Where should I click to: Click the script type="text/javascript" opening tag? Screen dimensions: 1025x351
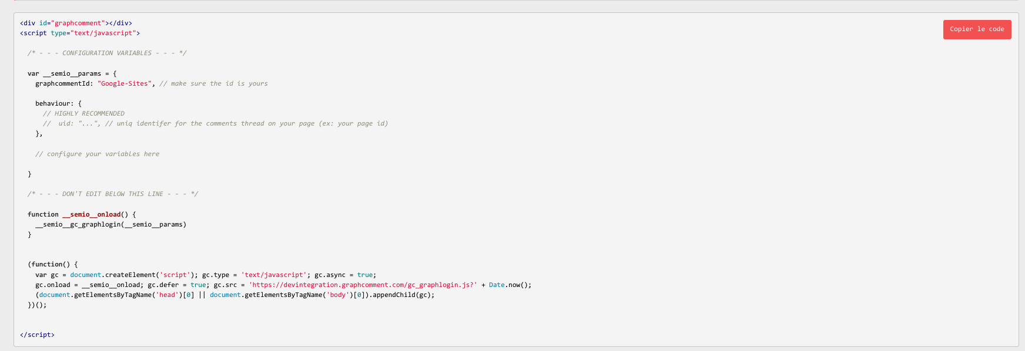[80, 33]
